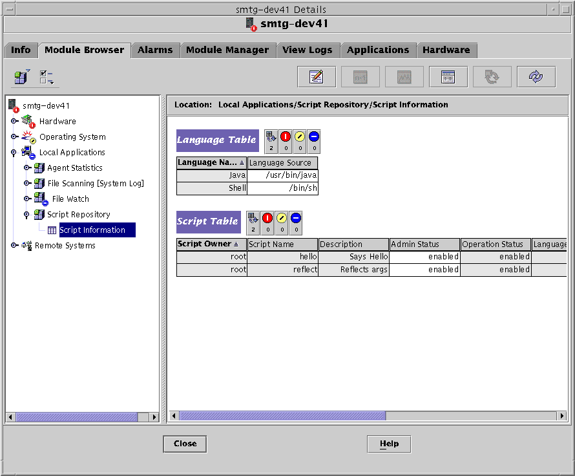Click red critical alarm icon in Script Table
This screenshot has height=476, width=575.
[267, 222]
